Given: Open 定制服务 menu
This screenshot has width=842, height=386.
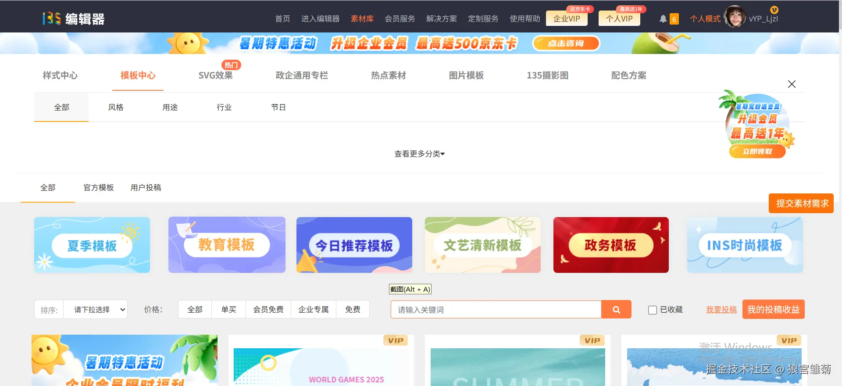Looking at the screenshot, I should pyautogui.click(x=483, y=19).
